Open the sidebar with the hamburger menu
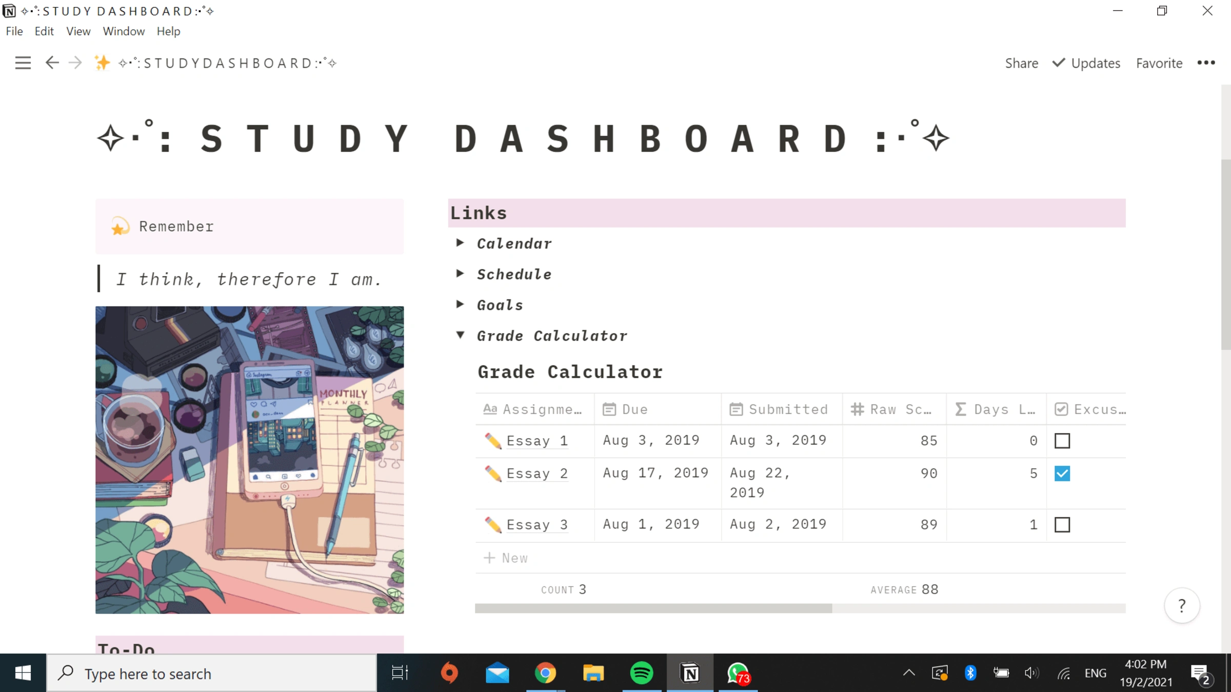Image resolution: width=1231 pixels, height=692 pixels. point(23,63)
